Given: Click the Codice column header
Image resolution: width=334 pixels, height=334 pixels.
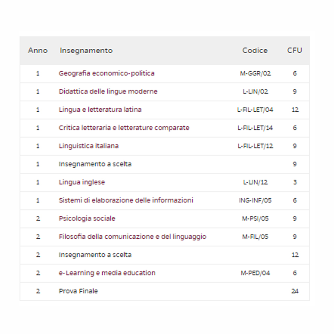Looking at the screenshot, I should pyautogui.click(x=255, y=50).
